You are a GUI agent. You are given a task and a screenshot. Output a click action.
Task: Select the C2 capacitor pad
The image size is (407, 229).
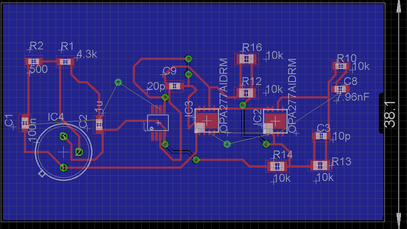[99, 125]
